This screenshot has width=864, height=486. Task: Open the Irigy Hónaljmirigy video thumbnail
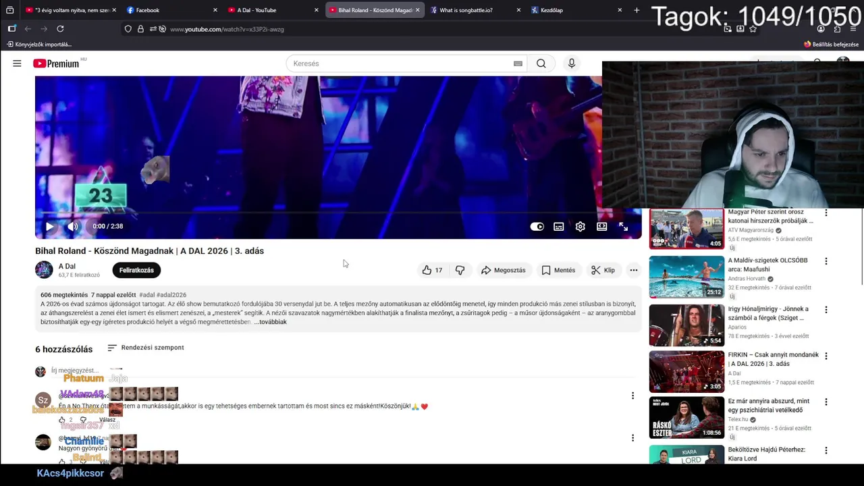tap(686, 325)
